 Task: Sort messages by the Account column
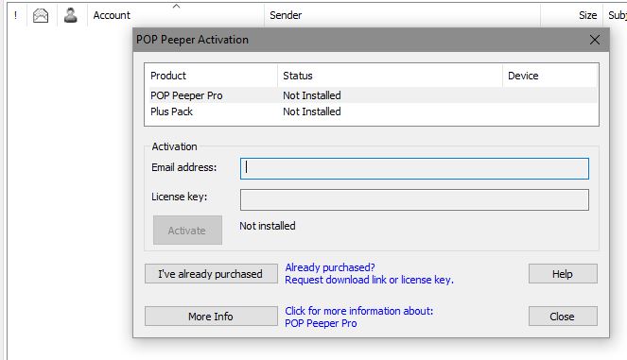click(112, 15)
